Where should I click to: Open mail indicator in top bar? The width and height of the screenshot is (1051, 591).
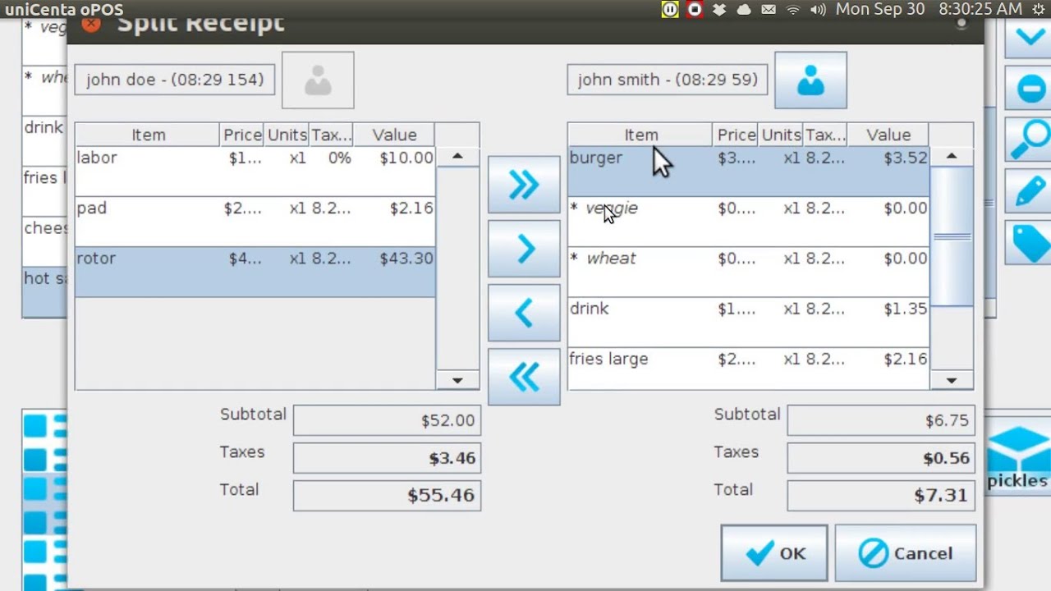click(x=769, y=10)
